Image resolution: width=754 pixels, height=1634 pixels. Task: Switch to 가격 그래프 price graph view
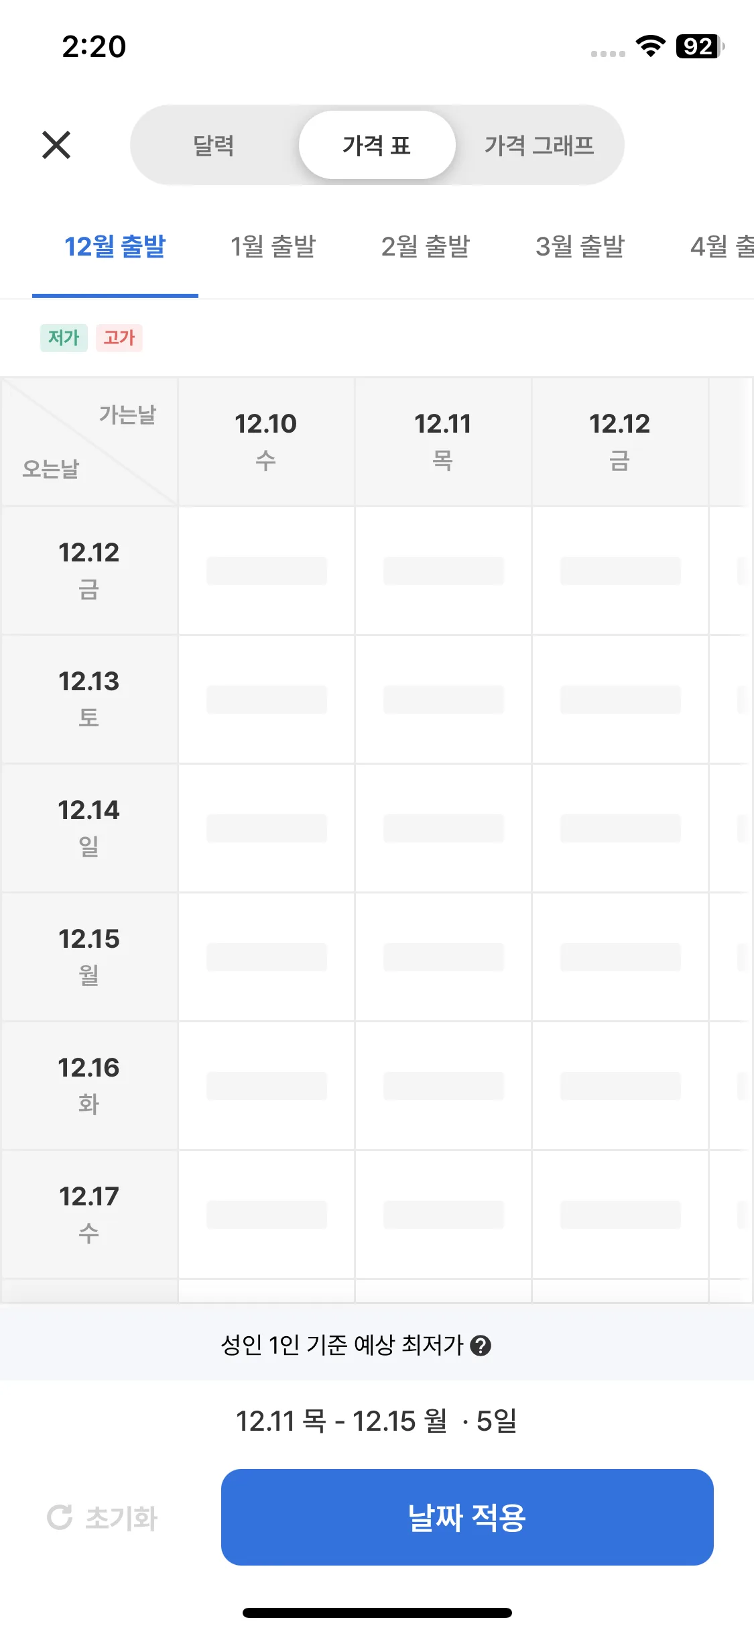pyautogui.click(x=539, y=145)
